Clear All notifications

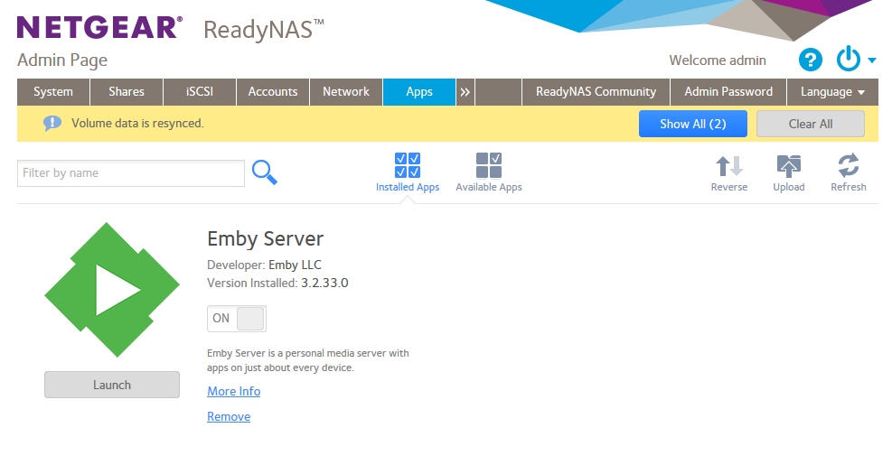[x=810, y=124]
